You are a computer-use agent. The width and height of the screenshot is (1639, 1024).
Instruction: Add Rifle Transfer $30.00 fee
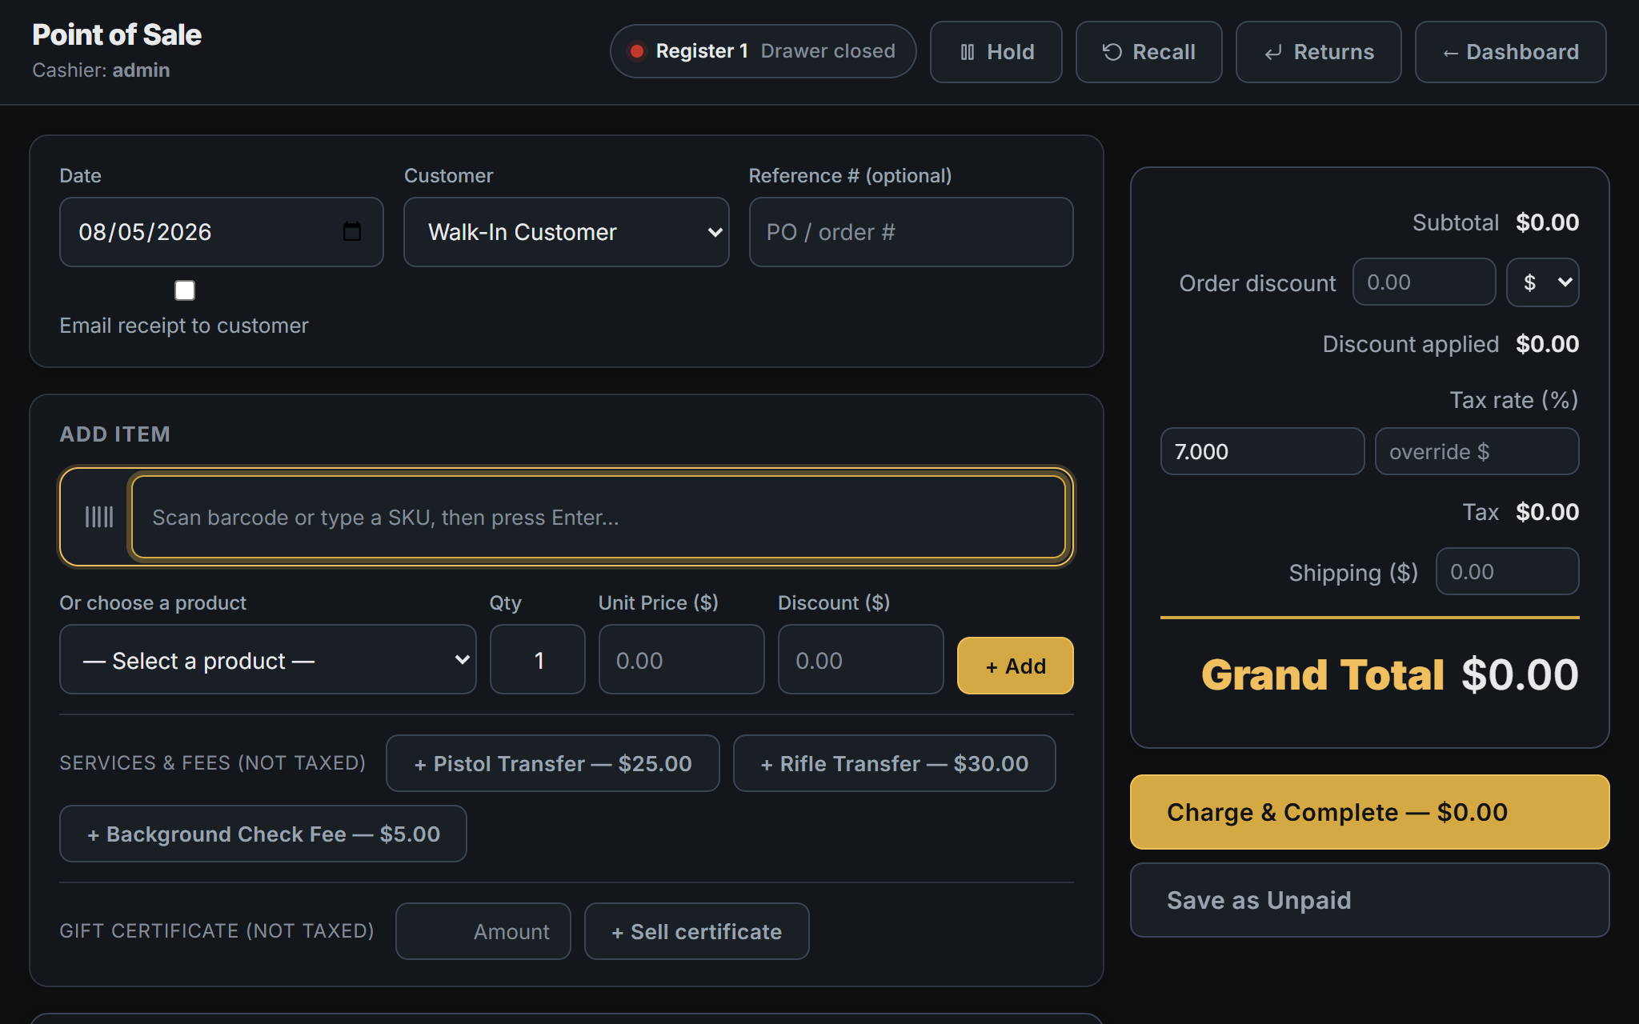pyautogui.click(x=895, y=763)
